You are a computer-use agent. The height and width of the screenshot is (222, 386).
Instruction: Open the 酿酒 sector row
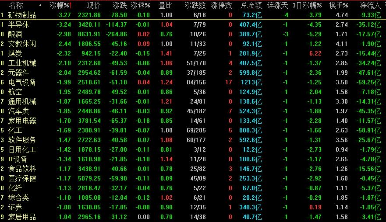tap(193, 34)
